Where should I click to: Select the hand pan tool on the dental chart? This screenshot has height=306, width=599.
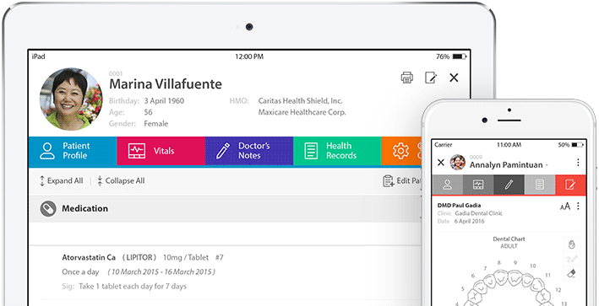coord(571,244)
